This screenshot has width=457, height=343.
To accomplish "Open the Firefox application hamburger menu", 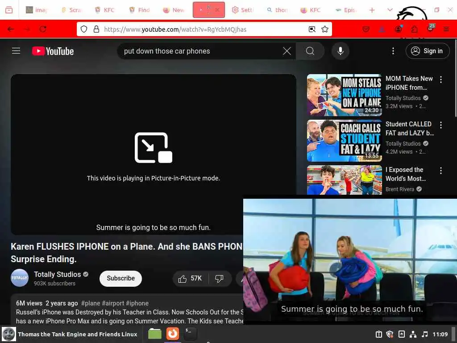I will coord(446,29).
